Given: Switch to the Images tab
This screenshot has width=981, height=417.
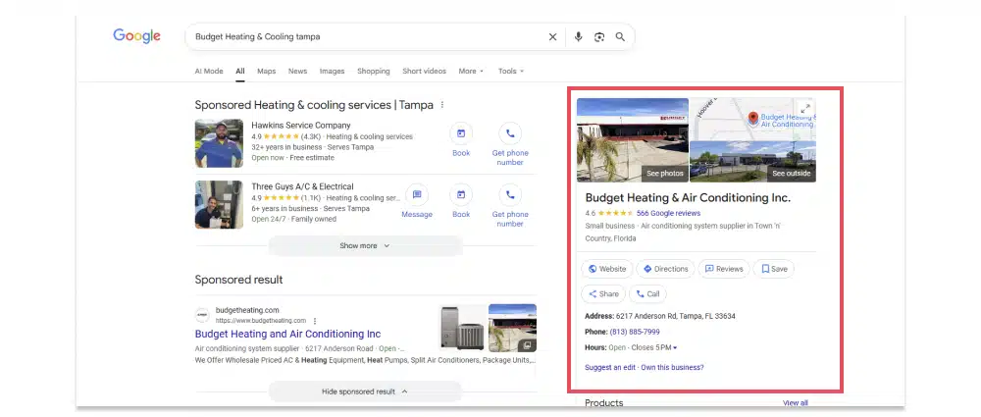Looking at the screenshot, I should click(x=332, y=72).
